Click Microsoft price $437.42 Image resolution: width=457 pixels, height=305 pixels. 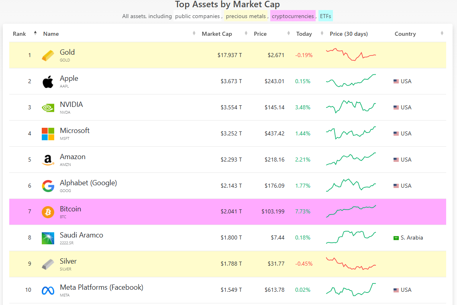pyautogui.click(x=275, y=133)
